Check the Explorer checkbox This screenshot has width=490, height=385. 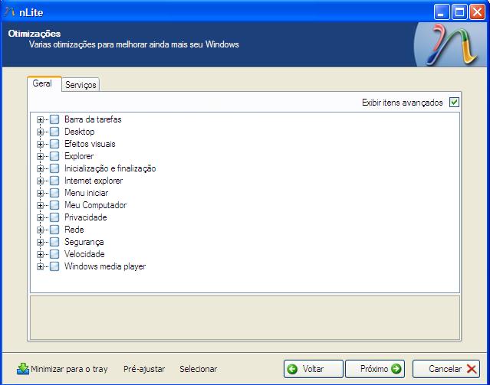(54, 156)
